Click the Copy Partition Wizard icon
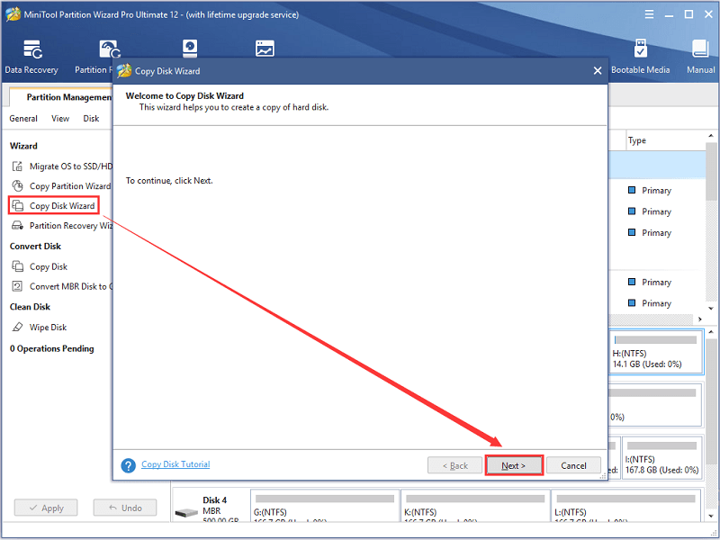The height and width of the screenshot is (540, 720). pyautogui.click(x=17, y=186)
